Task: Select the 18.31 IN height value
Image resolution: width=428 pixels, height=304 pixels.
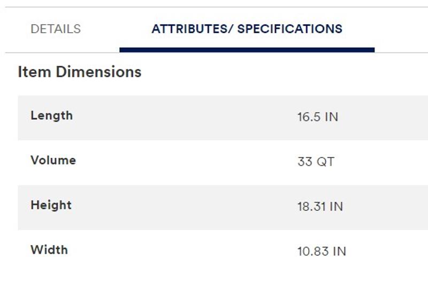Action: [x=320, y=207]
